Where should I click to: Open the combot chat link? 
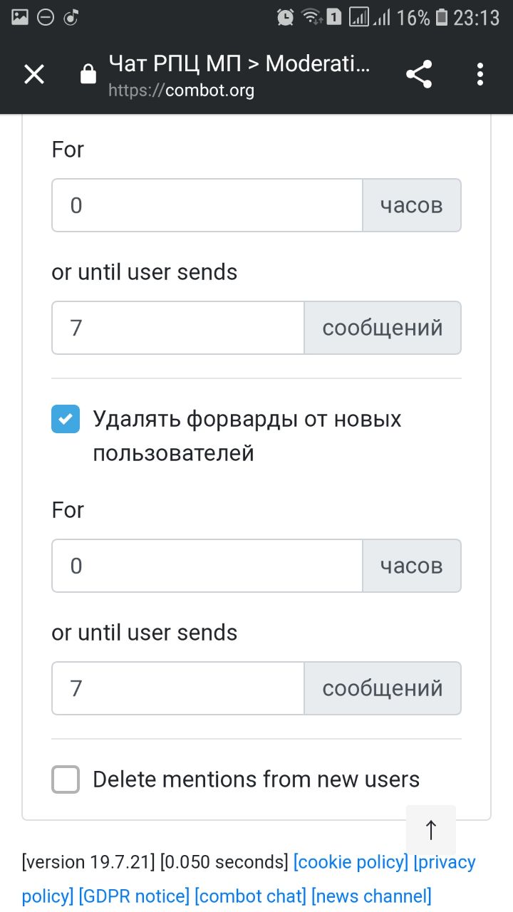click(x=250, y=896)
